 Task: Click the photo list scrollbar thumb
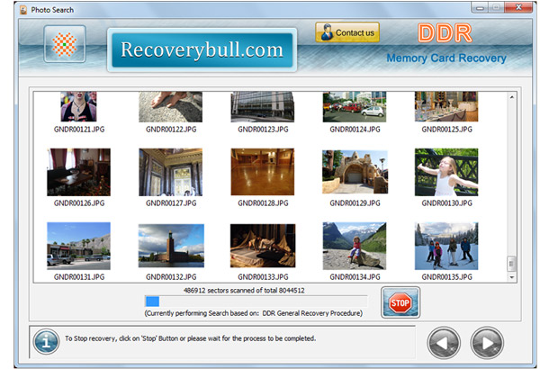[x=512, y=264]
